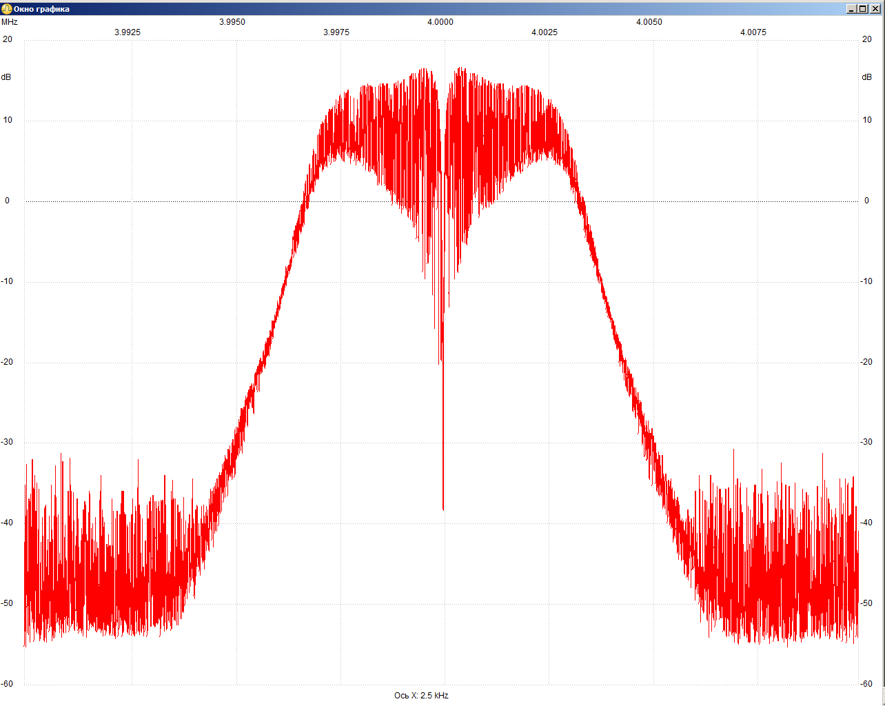Screen dimensions: 885x706
Task: Click the -60 value on left axis
Action: tap(7, 684)
